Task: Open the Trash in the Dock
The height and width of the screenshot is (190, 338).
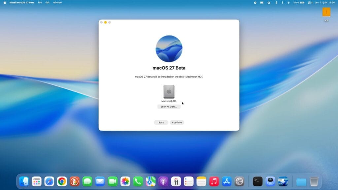Action: [x=314, y=181]
